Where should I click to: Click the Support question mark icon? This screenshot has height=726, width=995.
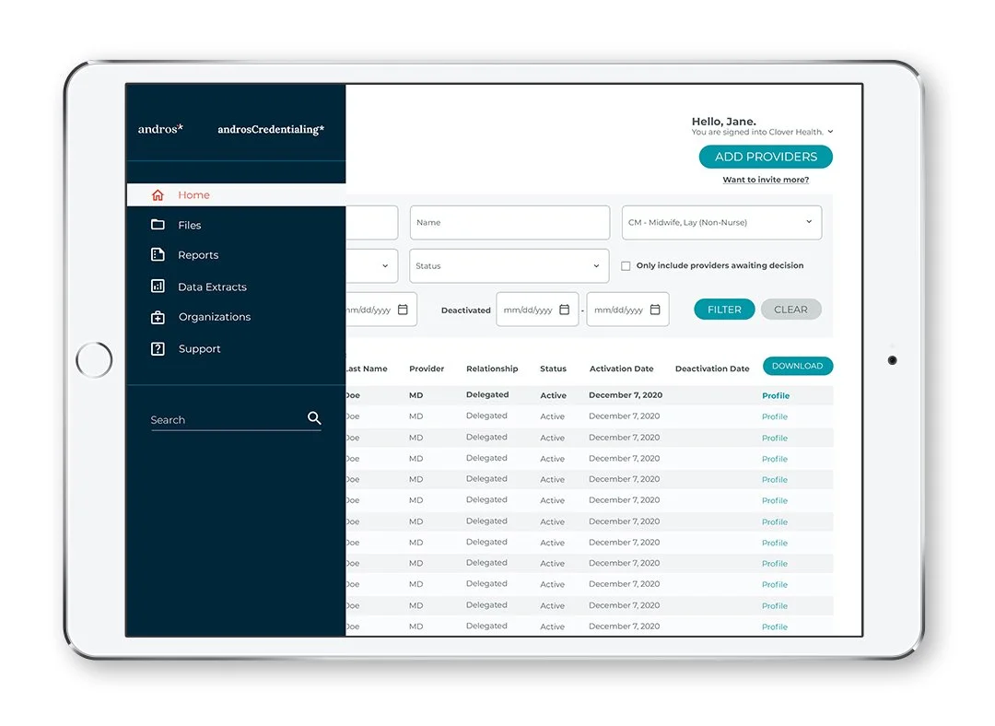click(x=158, y=348)
